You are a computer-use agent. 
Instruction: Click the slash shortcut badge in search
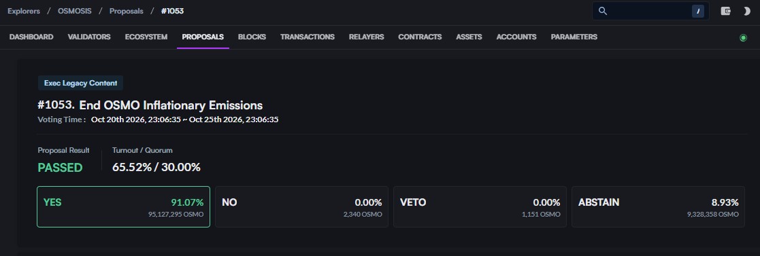[x=698, y=11]
